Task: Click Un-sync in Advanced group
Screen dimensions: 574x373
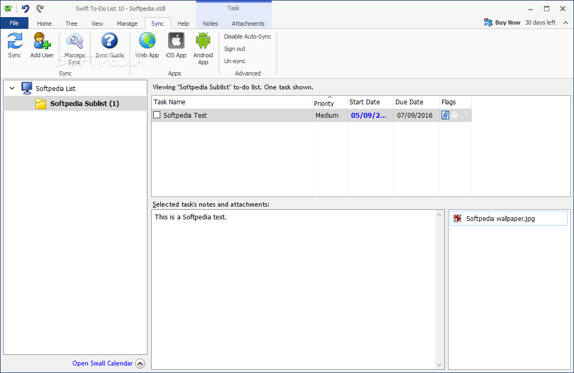Action: [235, 61]
